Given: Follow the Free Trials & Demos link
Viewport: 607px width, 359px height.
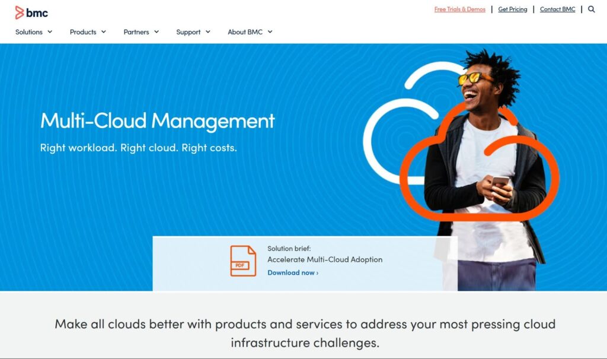Looking at the screenshot, I should point(459,9).
